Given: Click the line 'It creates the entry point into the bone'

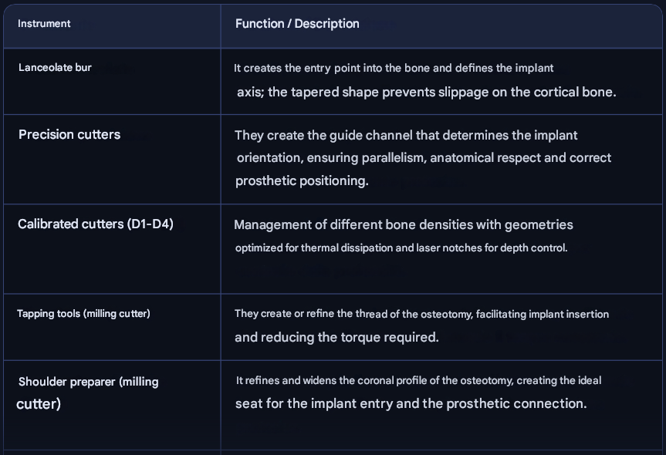Looking at the screenshot, I should (x=394, y=69).
